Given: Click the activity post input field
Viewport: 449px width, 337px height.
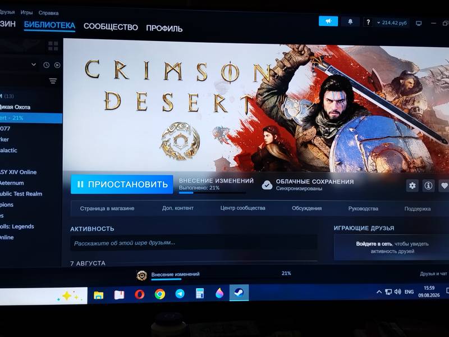Looking at the screenshot, I should (194, 243).
